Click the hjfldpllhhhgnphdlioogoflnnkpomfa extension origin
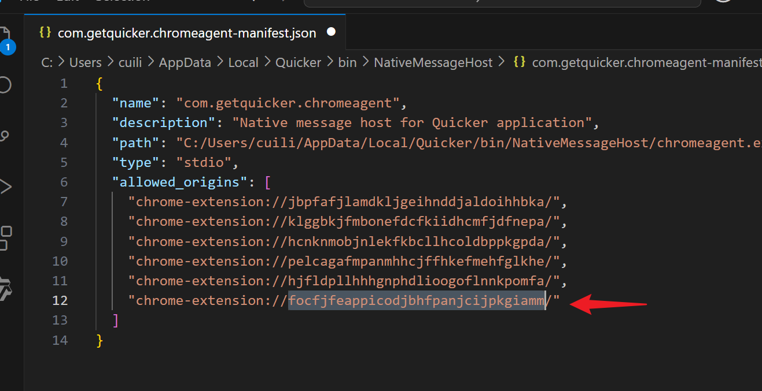The height and width of the screenshot is (391, 762). point(344,281)
